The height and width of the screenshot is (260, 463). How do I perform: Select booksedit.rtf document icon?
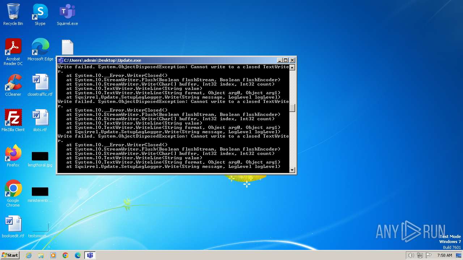13,227
